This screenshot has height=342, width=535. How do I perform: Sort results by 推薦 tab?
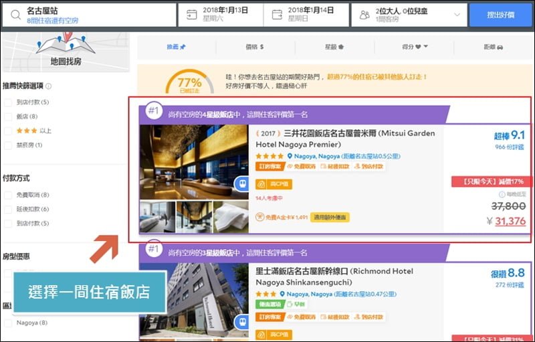click(x=177, y=47)
